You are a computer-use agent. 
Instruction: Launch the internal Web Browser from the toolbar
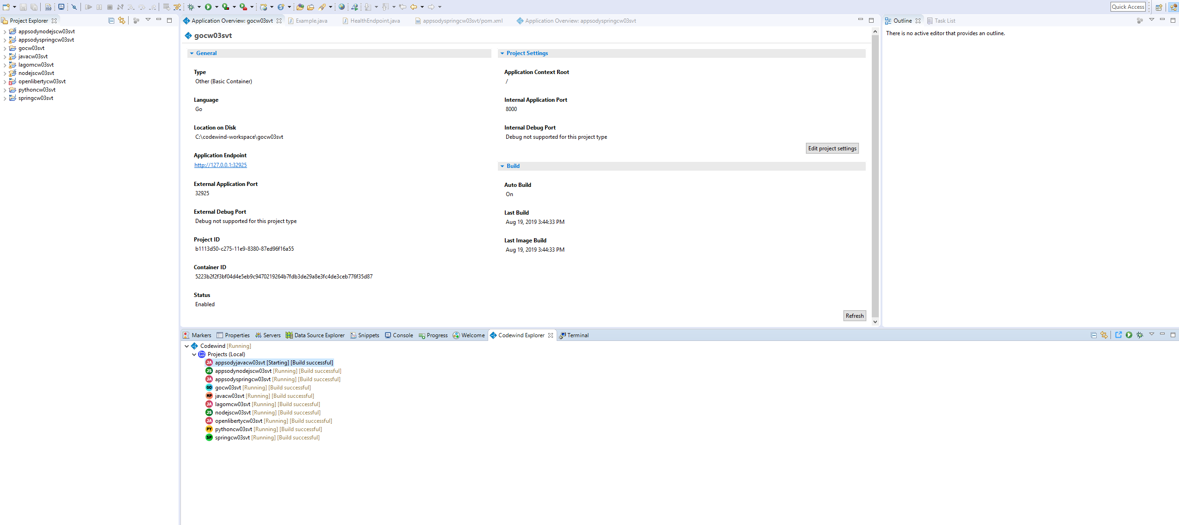[x=341, y=7]
